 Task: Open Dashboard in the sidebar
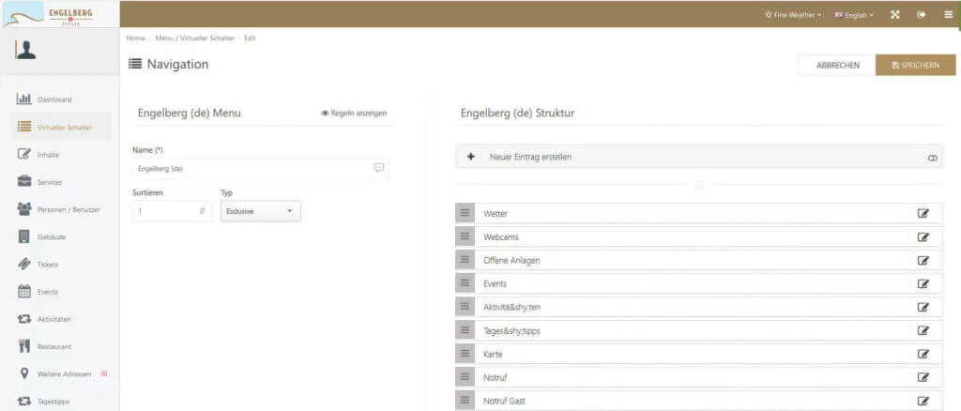click(54, 99)
